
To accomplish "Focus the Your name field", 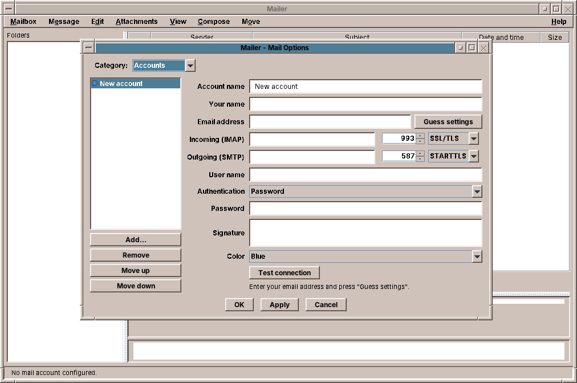I will [365, 104].
